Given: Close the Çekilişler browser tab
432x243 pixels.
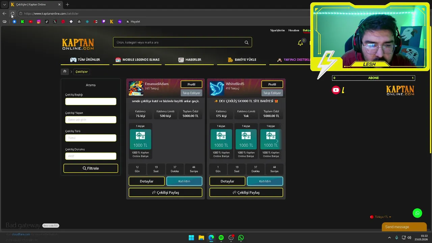Looking at the screenshot, I should pos(59,4).
